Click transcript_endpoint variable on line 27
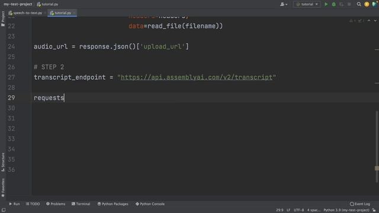Image resolution: width=379 pixels, height=213 pixels. 70,78
